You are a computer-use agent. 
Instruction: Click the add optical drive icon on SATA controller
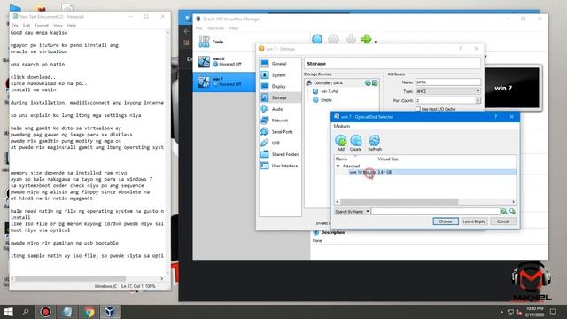368,82
